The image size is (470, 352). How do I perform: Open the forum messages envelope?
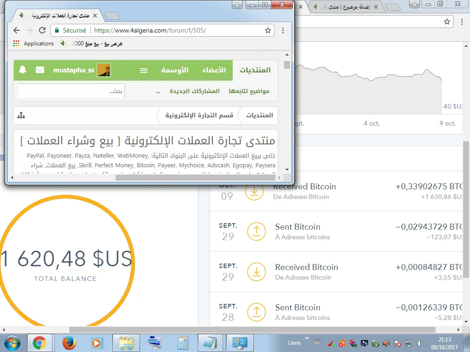[x=40, y=70]
